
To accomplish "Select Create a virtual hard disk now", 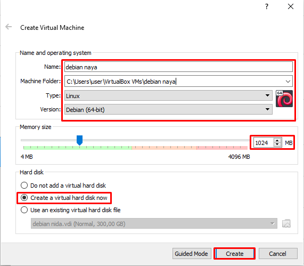I will pyautogui.click(x=64, y=198).
